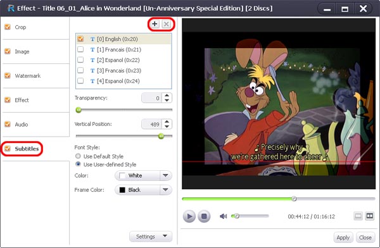Click the video playback progress handle

(x=294, y=199)
